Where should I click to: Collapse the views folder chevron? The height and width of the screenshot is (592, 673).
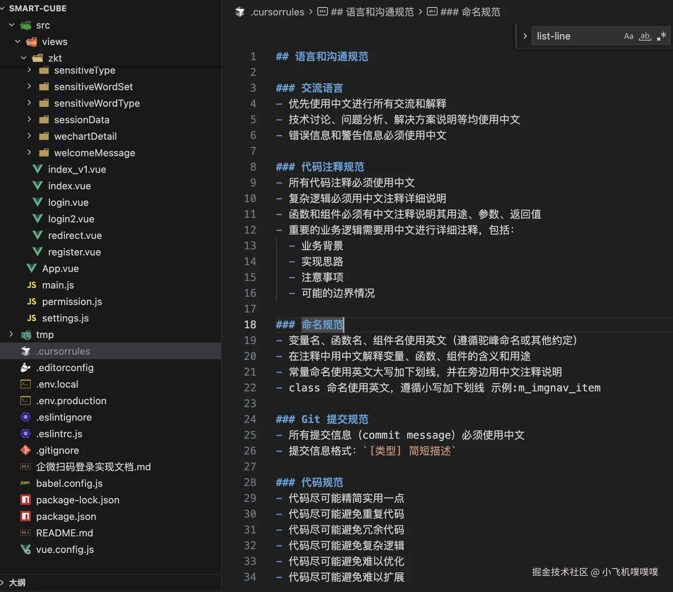(18, 42)
